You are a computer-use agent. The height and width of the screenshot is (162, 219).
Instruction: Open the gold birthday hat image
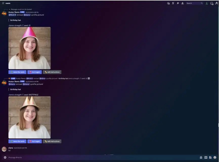point(30,117)
